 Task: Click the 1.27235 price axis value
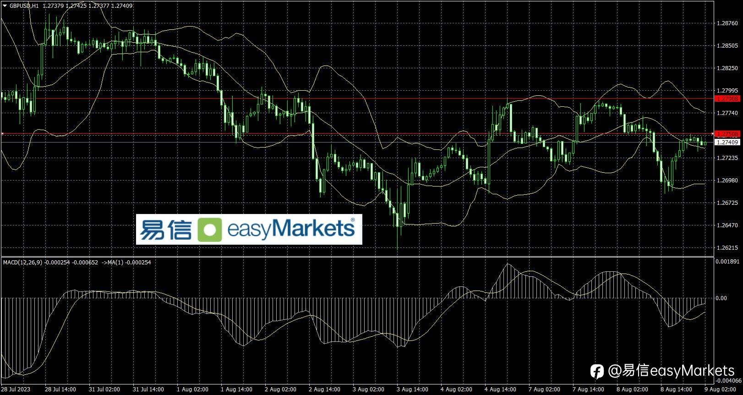(x=728, y=158)
